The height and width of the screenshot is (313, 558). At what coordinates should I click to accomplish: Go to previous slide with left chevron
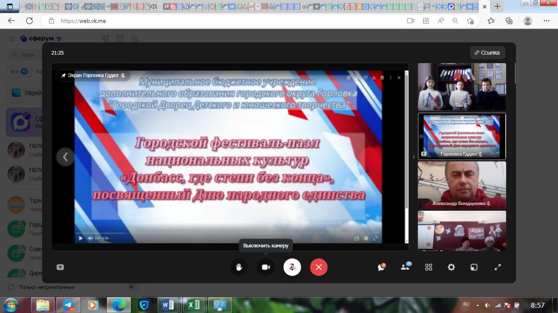point(65,157)
